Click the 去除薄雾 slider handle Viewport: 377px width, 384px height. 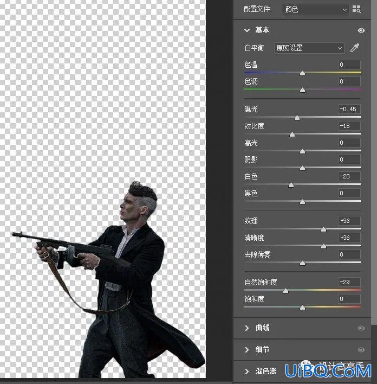(302, 263)
